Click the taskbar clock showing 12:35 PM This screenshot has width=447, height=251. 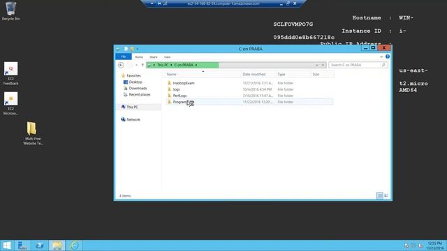434,245
